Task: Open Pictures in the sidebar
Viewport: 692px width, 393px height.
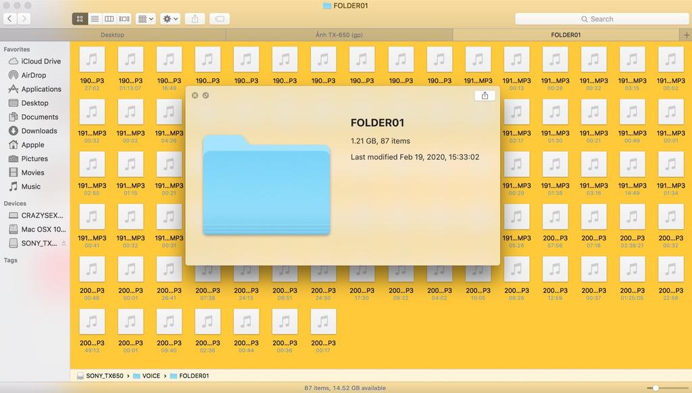Action: [x=28, y=159]
